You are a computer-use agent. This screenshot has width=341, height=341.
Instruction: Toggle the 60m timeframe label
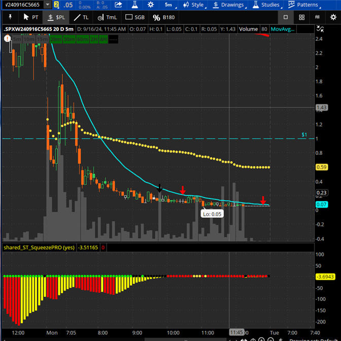(82, 40)
